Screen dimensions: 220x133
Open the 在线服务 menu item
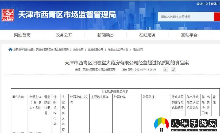point(148,35)
